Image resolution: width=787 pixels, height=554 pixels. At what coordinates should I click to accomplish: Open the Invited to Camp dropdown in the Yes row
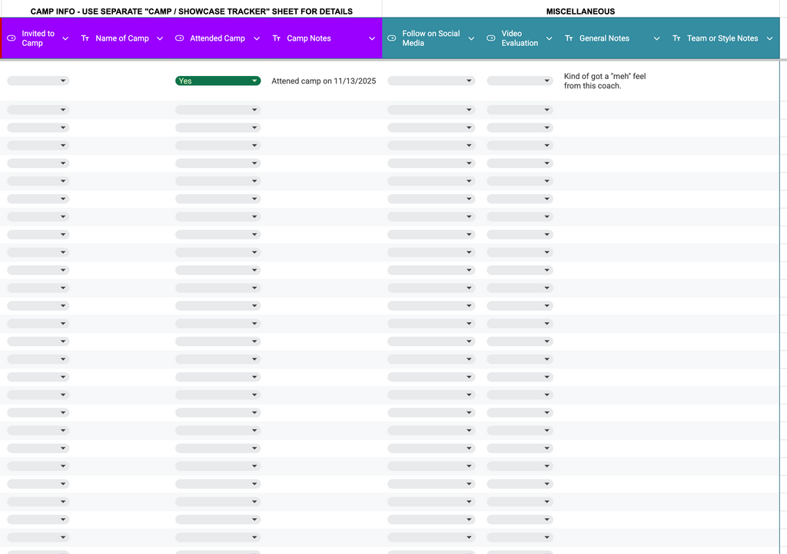coord(38,81)
